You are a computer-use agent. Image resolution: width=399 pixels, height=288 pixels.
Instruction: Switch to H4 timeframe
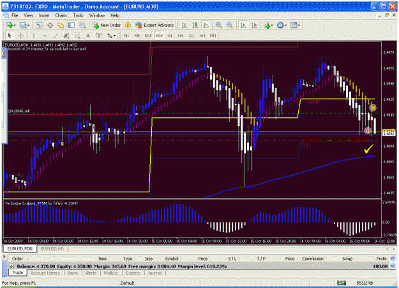pos(181,36)
